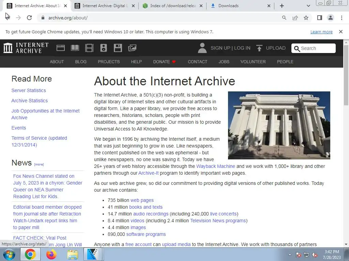Bookmark this page with the star icon
This screenshot has height=261, width=349.
coord(306,18)
